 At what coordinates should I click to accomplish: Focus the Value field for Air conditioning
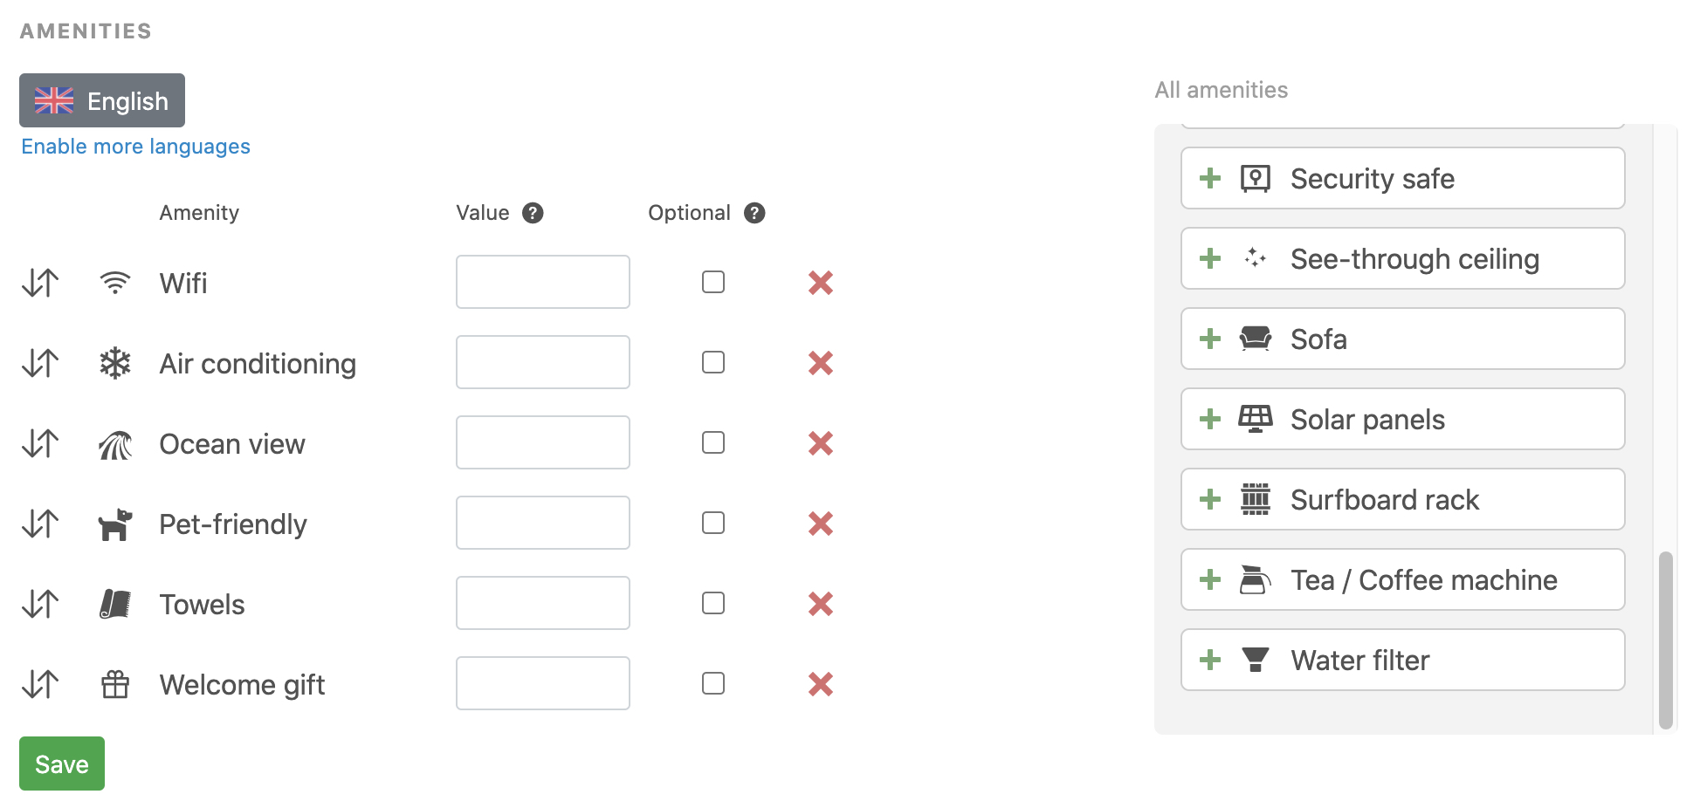coord(542,362)
